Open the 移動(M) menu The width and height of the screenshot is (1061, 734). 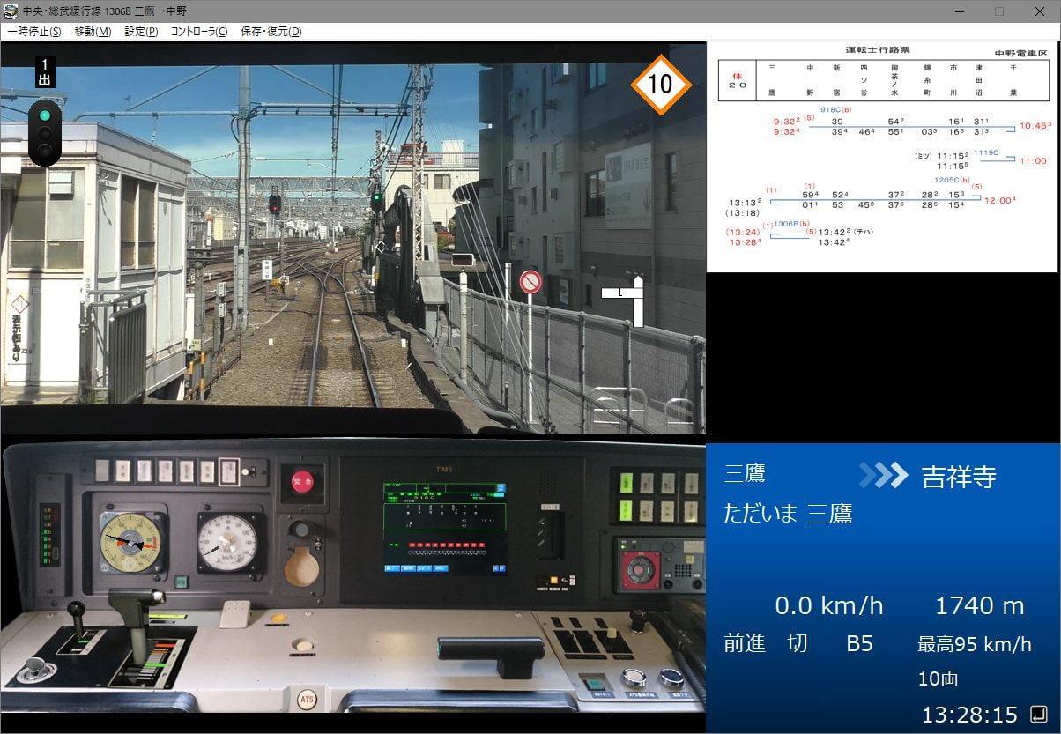(x=93, y=32)
